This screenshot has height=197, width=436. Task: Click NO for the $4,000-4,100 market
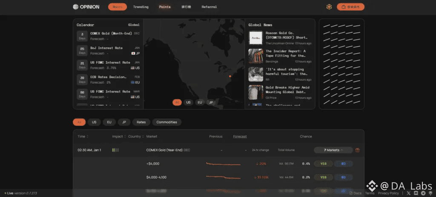click(x=344, y=177)
